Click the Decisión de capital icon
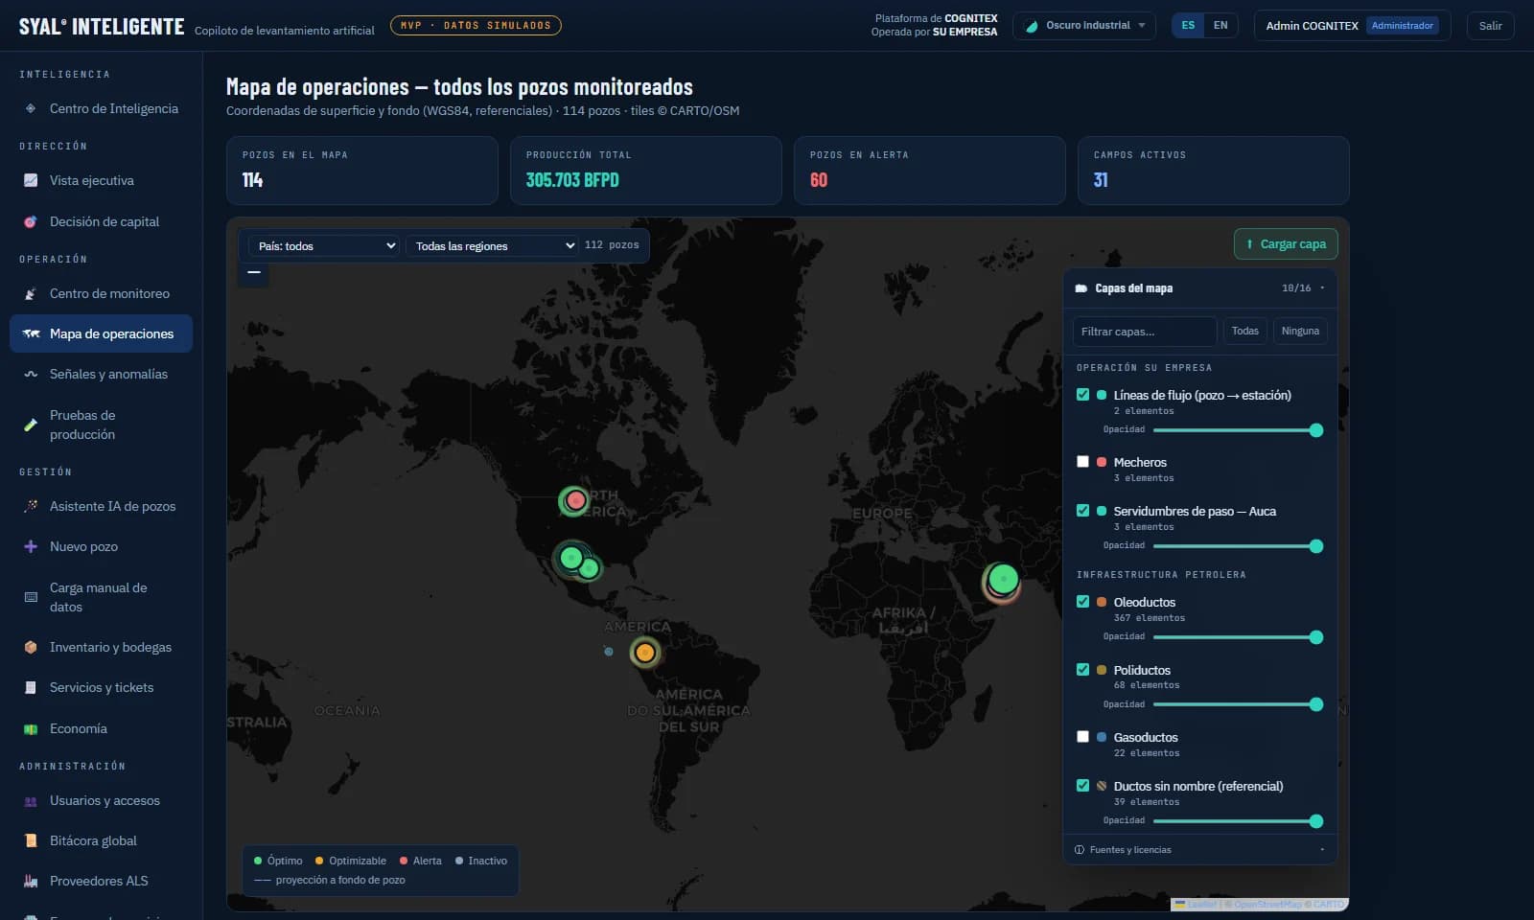This screenshot has height=920, width=1534. pyautogui.click(x=31, y=221)
